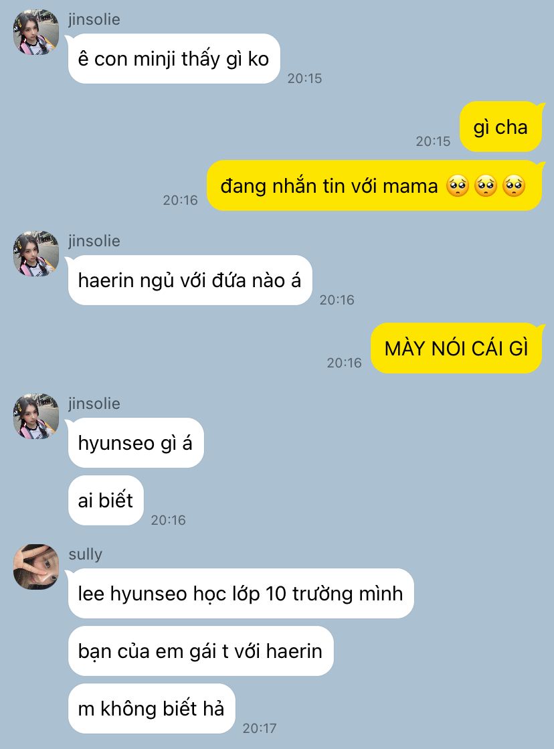554x749 pixels.
Task: Select the yellow 'gì cha' bubble
Action: (500, 127)
